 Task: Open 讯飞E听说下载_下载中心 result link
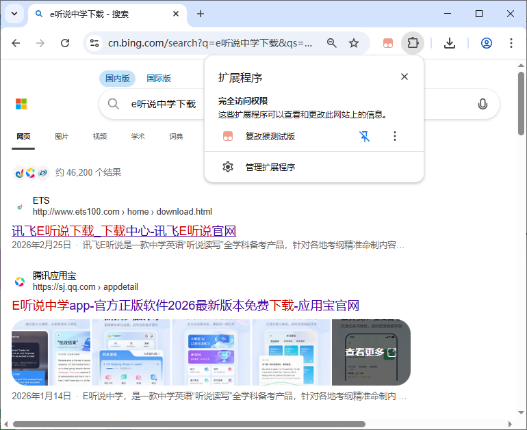click(124, 231)
